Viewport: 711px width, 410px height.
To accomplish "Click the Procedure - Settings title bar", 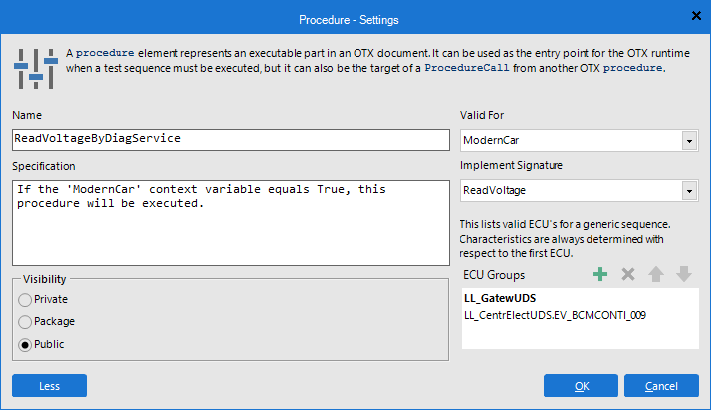I will [x=355, y=17].
